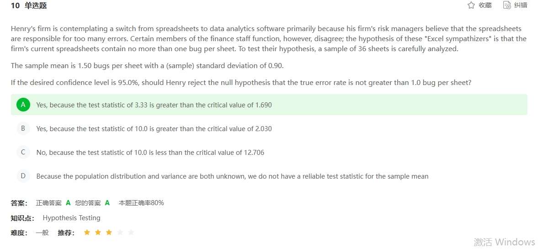Click the third recommendation star
Image resolution: width=543 pixels, height=249 pixels.
109,233
